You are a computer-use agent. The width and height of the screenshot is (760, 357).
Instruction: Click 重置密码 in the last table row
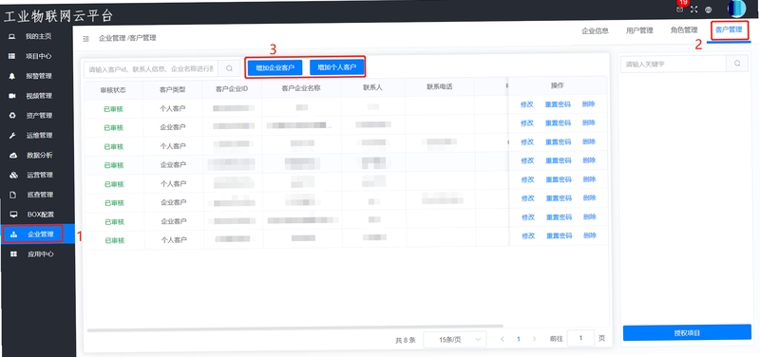point(559,235)
